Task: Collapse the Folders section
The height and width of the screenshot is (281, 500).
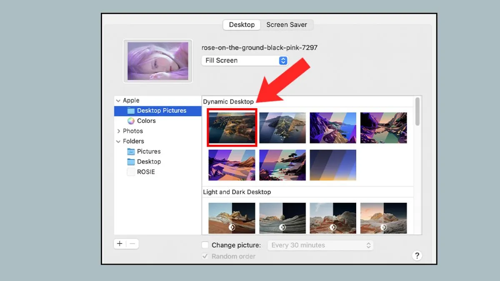Action: pyautogui.click(x=118, y=142)
